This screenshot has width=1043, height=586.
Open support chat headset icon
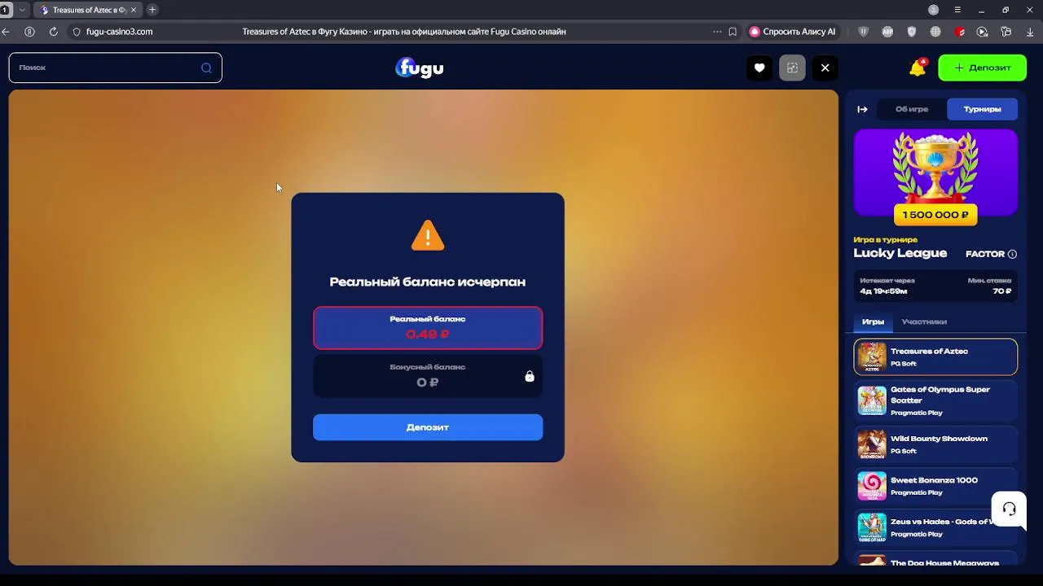pos(1009,509)
